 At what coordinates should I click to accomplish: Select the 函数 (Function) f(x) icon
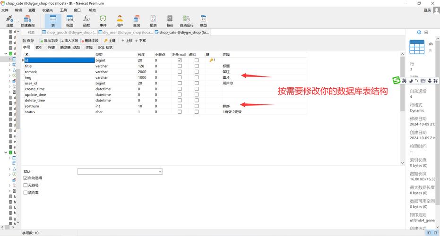point(86,21)
